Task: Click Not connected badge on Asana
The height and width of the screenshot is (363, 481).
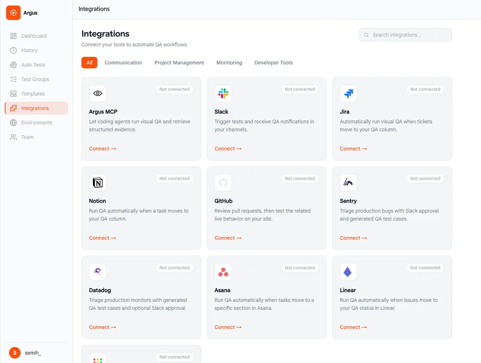Action: click(x=300, y=268)
